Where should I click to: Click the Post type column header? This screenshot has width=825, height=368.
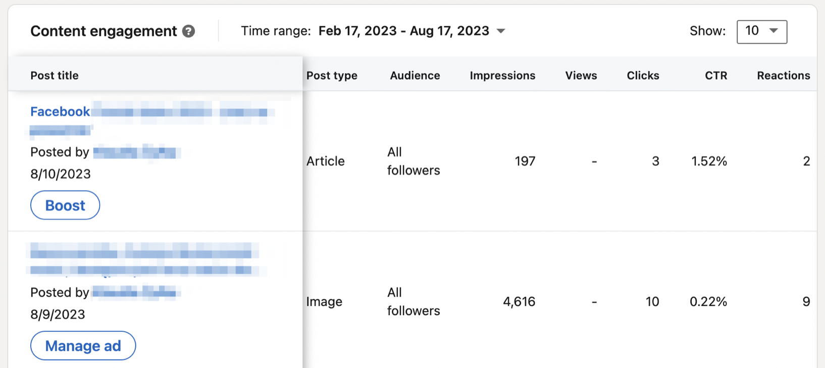pos(332,76)
